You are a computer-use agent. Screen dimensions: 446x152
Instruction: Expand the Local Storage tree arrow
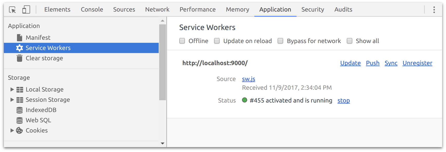tap(12, 89)
